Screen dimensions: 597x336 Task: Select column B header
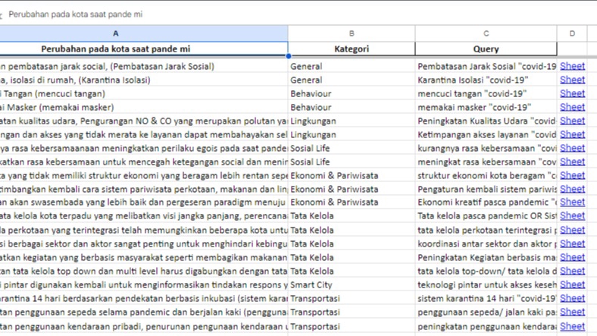pyautogui.click(x=352, y=33)
